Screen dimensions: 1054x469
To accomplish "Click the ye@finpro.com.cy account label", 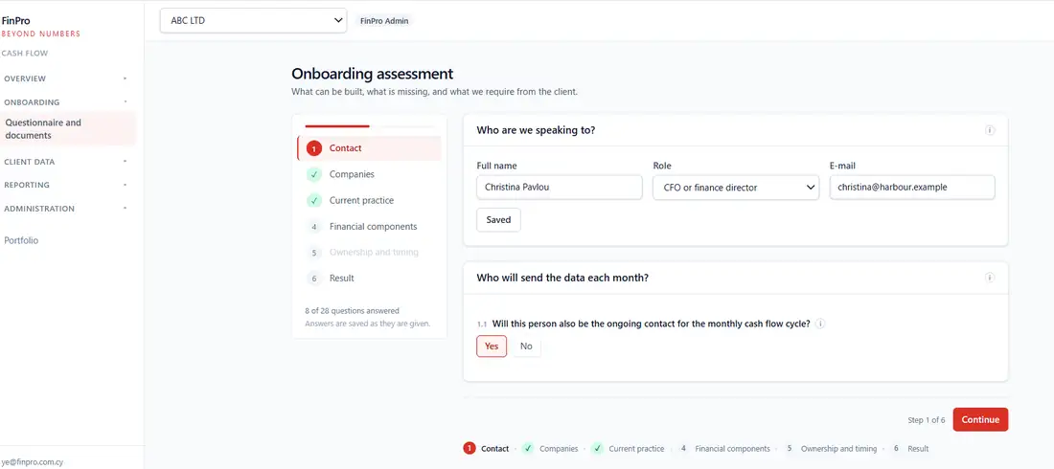I will (33, 462).
